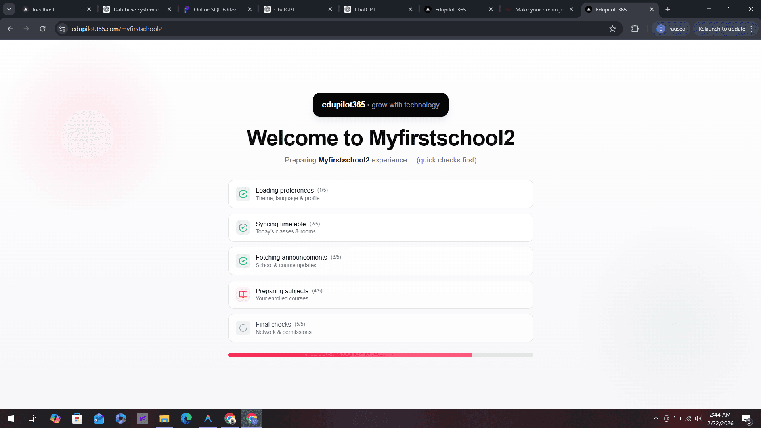Open Chrome's three-dot menu
Image resolution: width=761 pixels, height=428 pixels.
click(751, 29)
